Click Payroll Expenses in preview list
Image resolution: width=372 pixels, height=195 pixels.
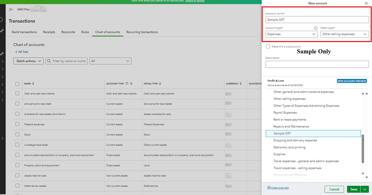click(285, 113)
